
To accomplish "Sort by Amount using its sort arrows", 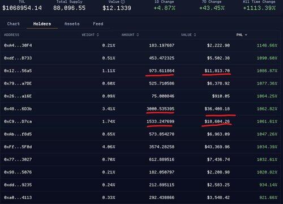I will [138, 35].
